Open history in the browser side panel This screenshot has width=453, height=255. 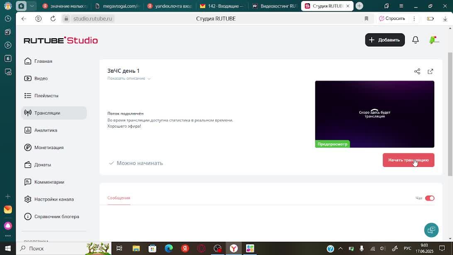[x=8, y=19]
